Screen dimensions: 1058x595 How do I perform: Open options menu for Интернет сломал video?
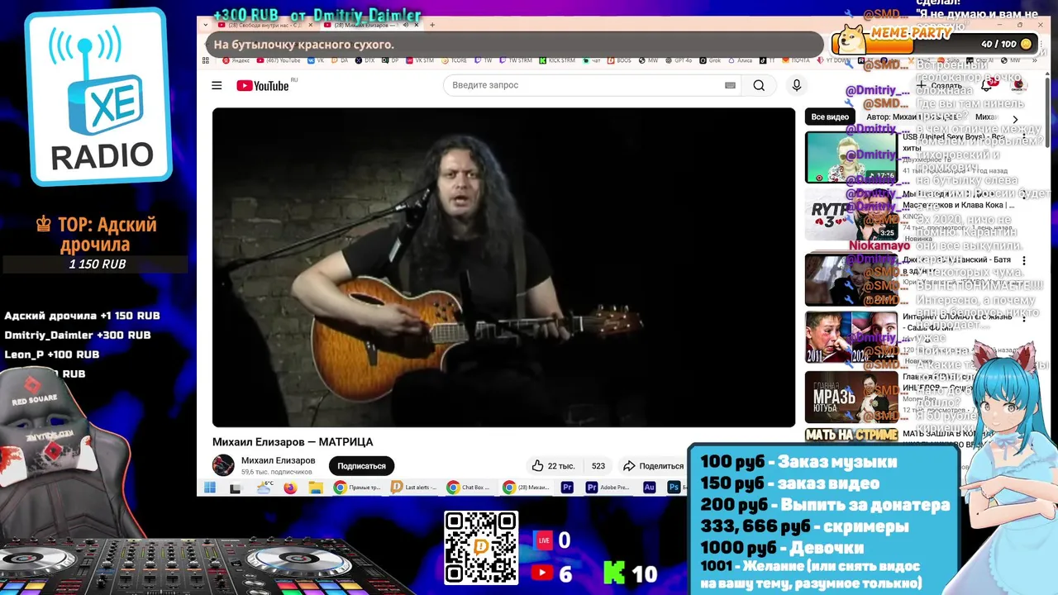(1024, 317)
